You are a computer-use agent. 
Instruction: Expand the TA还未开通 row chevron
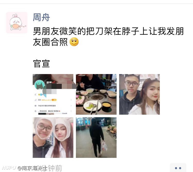(71, 106)
